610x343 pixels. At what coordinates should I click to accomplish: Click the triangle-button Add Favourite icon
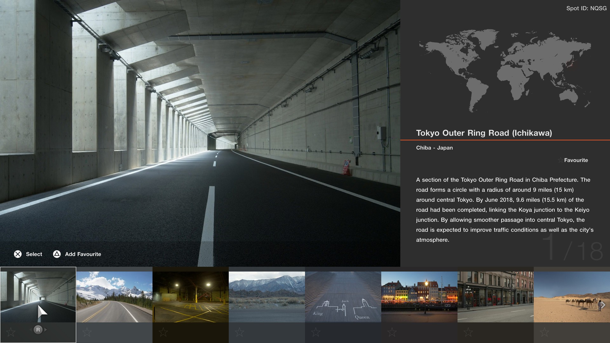click(57, 254)
